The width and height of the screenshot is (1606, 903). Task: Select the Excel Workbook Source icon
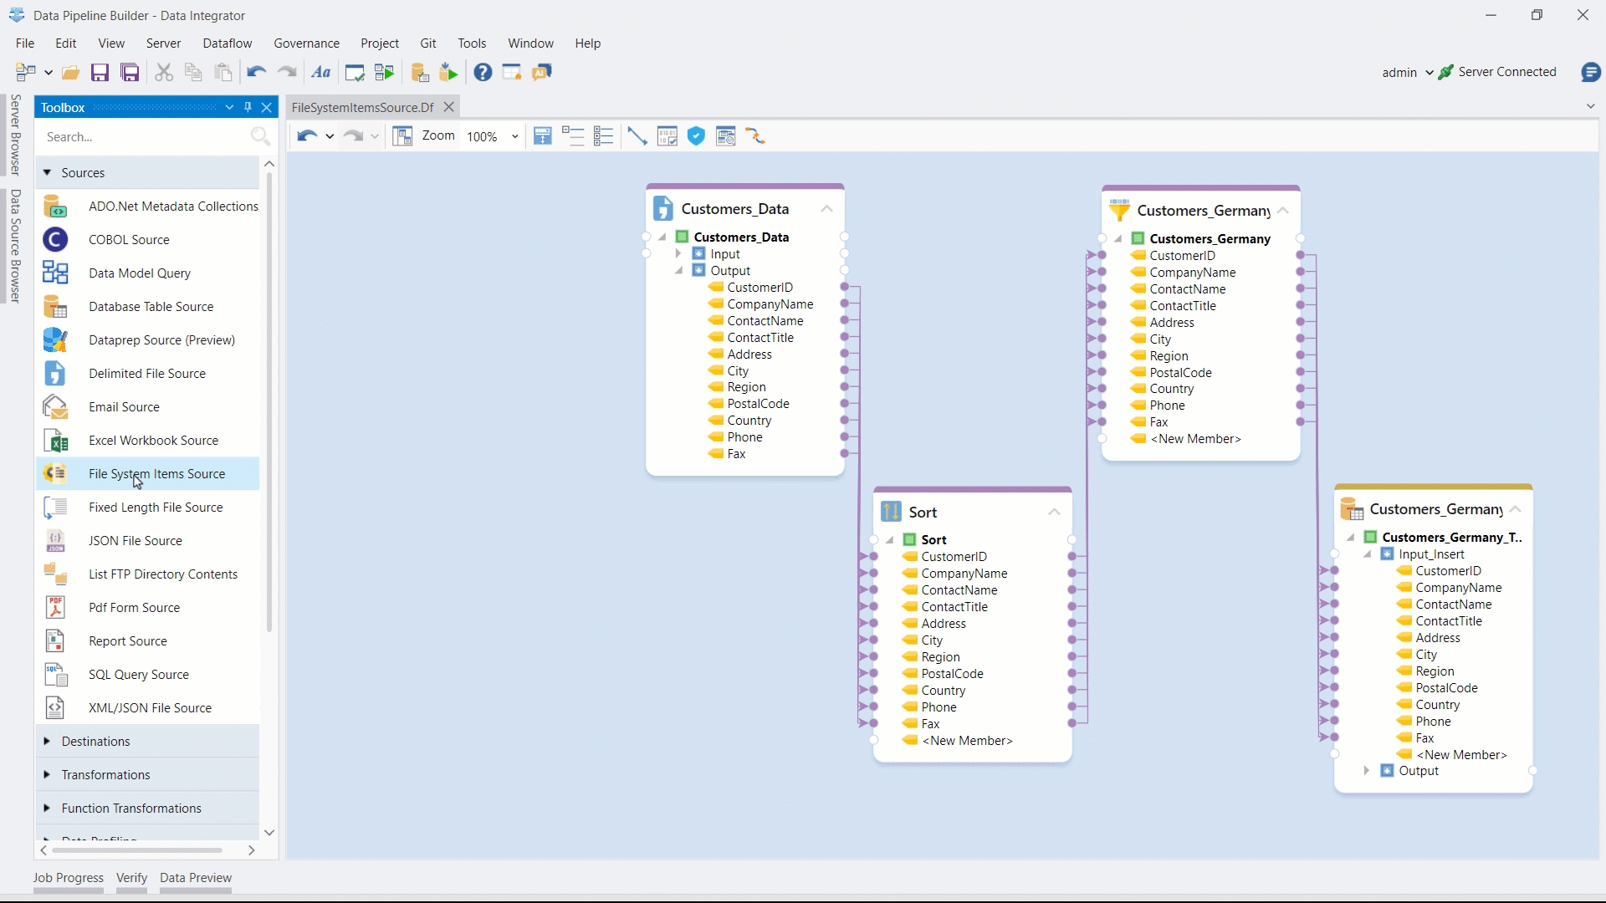click(55, 441)
